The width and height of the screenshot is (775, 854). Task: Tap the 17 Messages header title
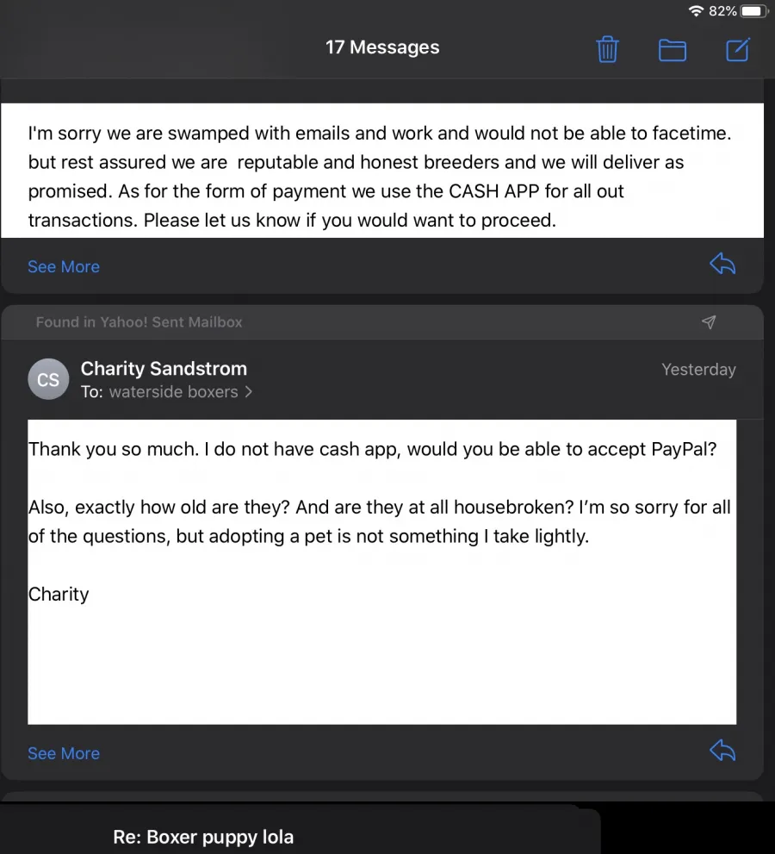click(x=382, y=47)
